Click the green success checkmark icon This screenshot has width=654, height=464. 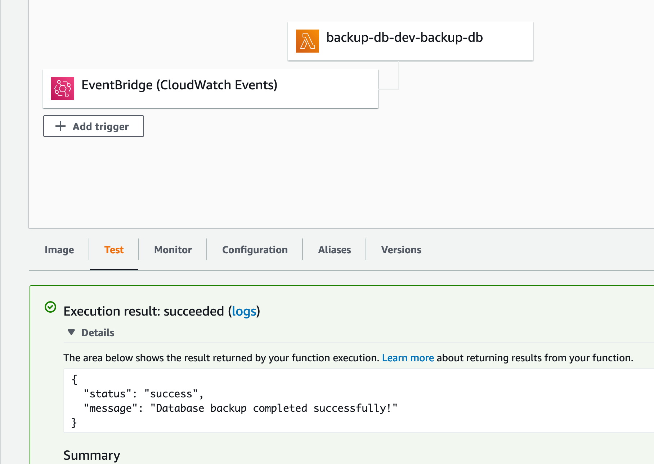50,307
